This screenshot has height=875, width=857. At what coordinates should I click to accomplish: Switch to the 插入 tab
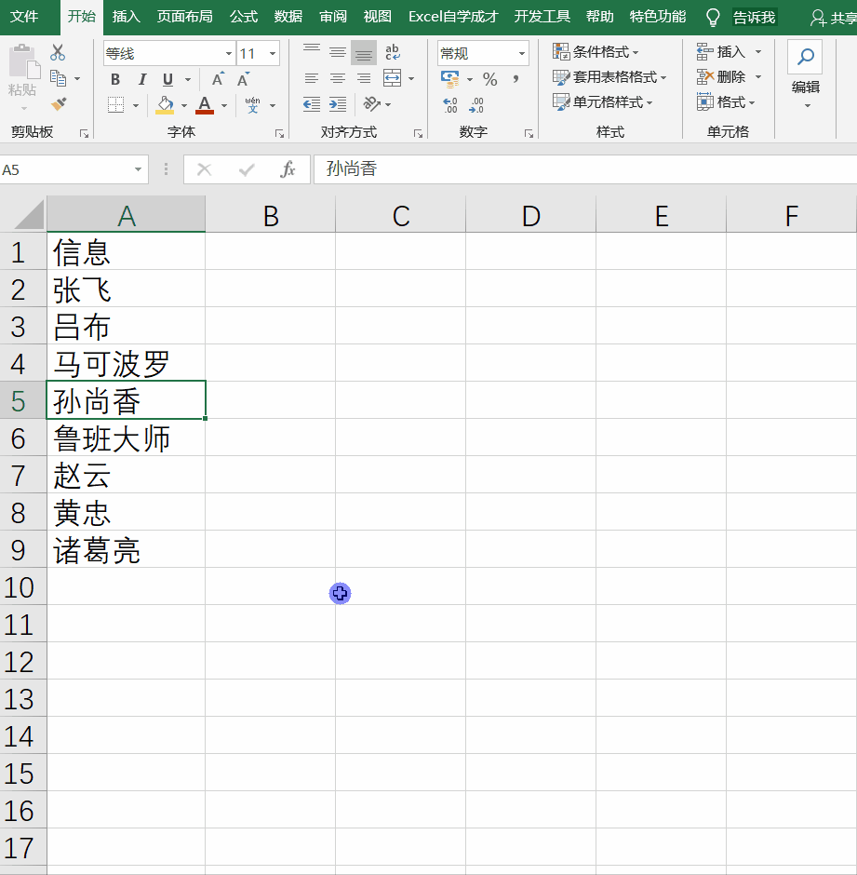(127, 17)
